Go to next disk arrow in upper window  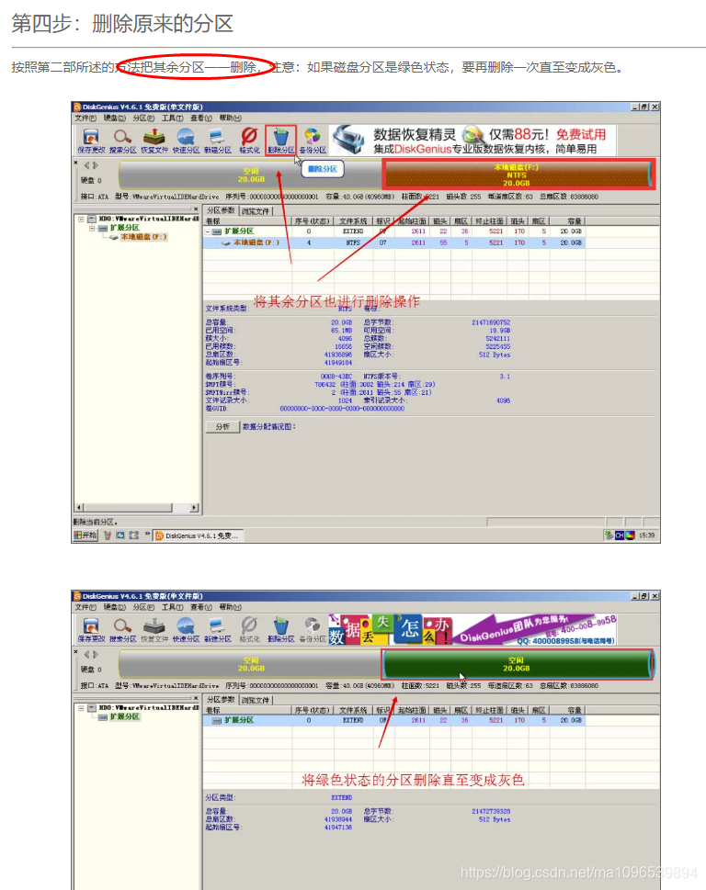click(x=96, y=165)
